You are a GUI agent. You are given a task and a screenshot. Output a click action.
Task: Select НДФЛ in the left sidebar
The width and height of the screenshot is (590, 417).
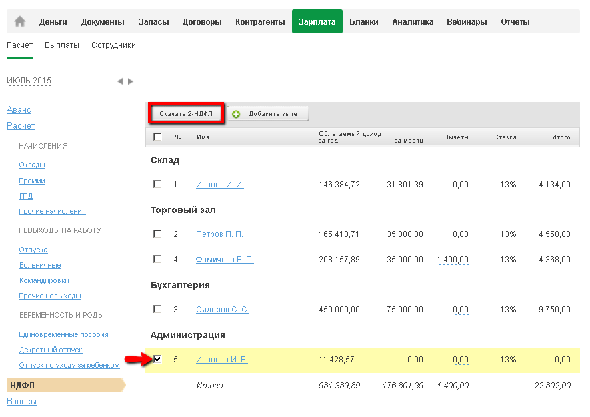click(x=22, y=385)
